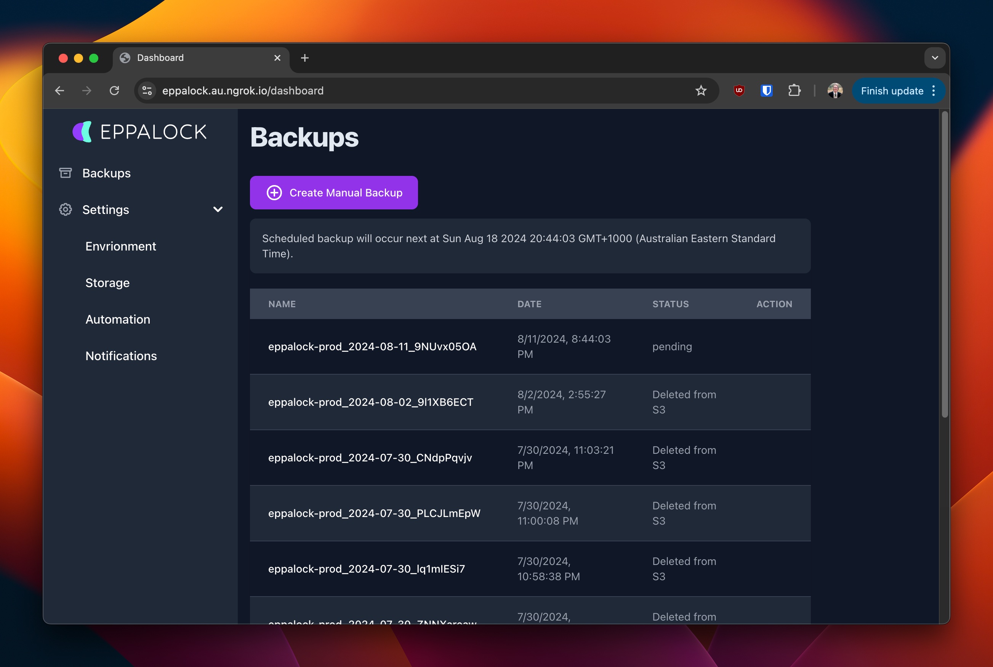Toggle the page bookmark star icon
This screenshot has height=667, width=993.
pyautogui.click(x=701, y=91)
